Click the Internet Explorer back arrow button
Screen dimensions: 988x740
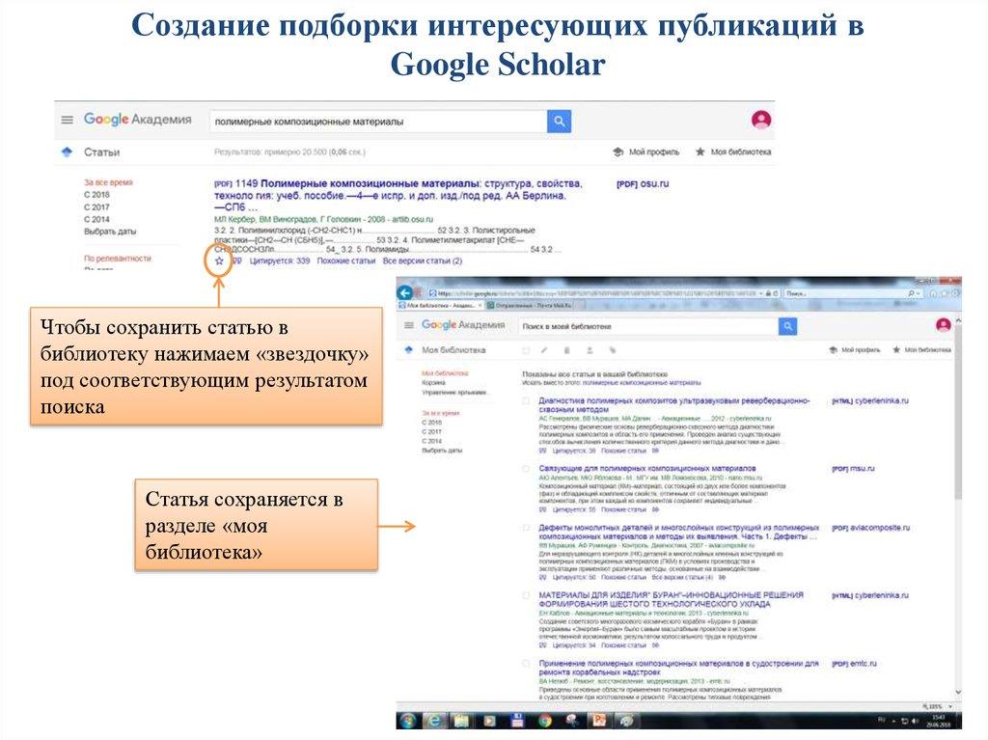[405, 292]
